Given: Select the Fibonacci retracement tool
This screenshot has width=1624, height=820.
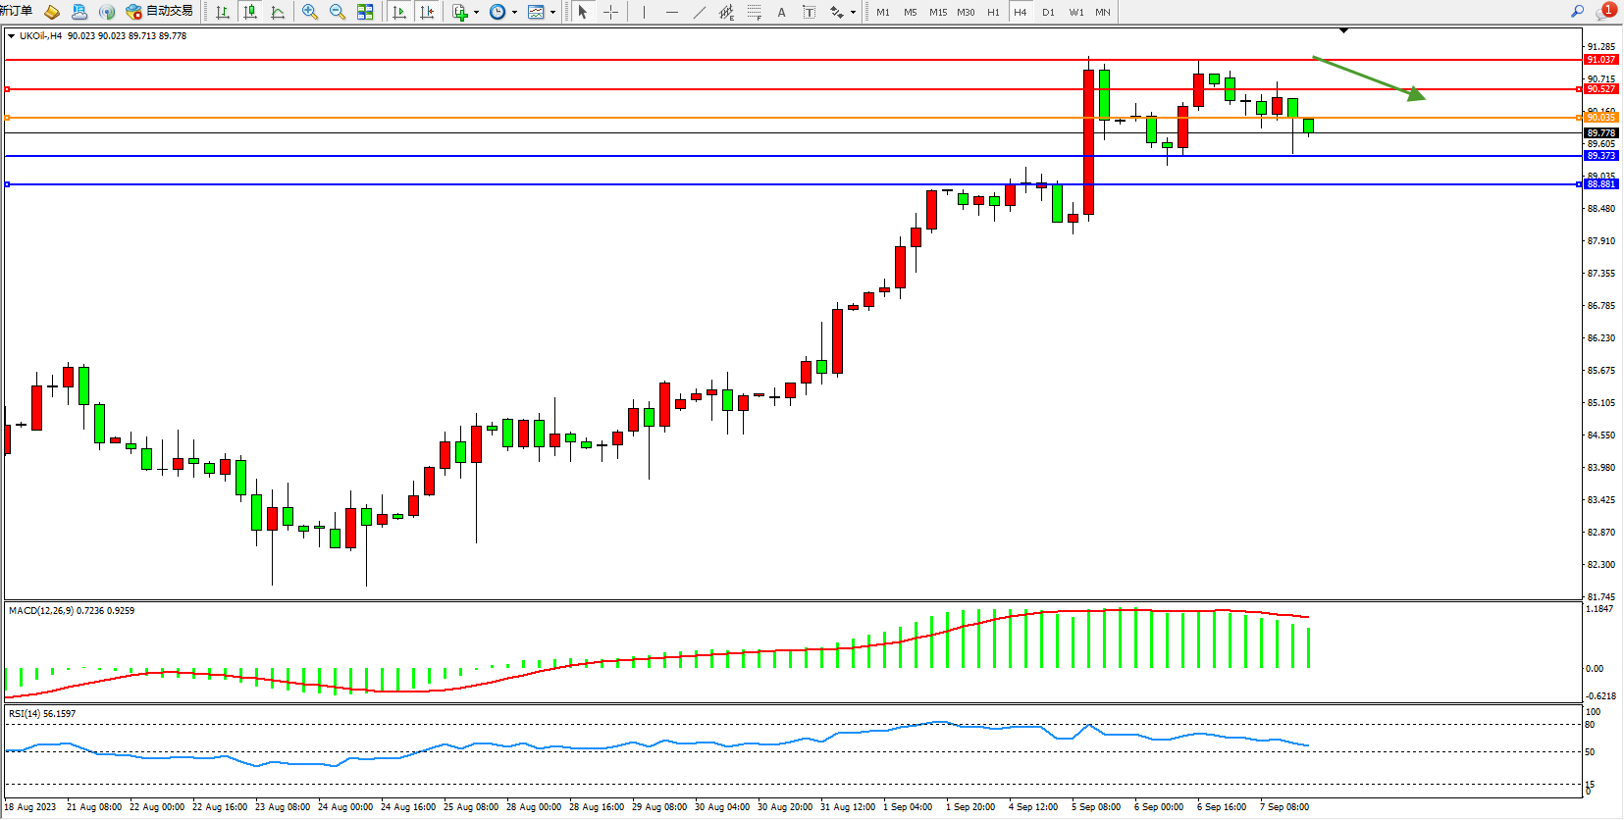Looking at the screenshot, I should click(x=754, y=12).
